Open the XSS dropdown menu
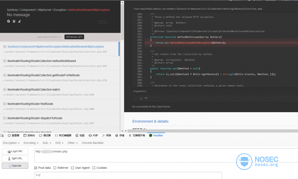The width and height of the screenshot is (298, 179). [x=59, y=143]
